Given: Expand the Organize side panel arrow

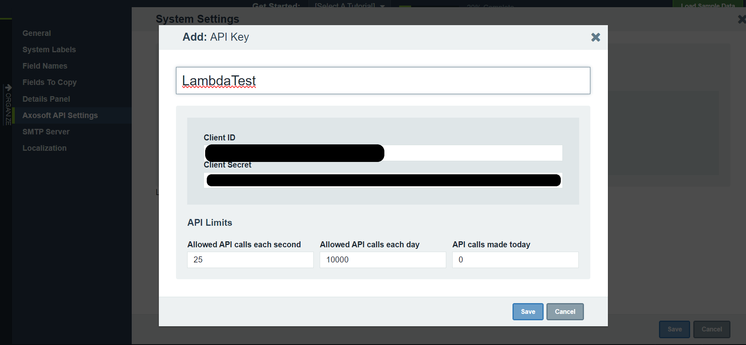Looking at the screenshot, I should (8, 88).
